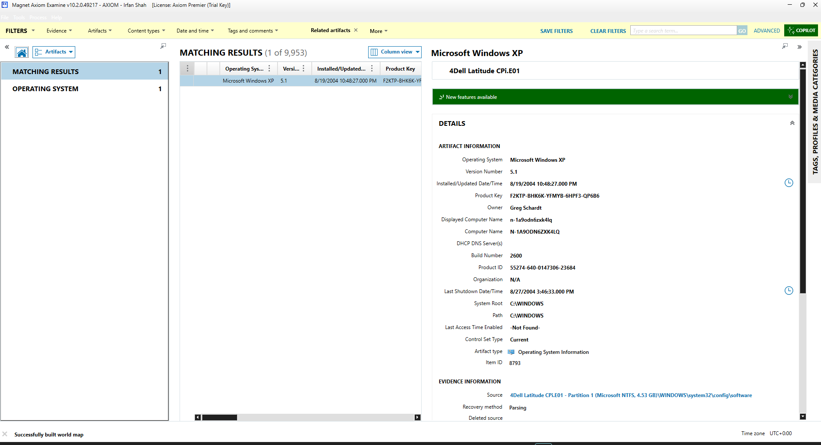Select Related artifacts filter tab
Screen dimensions: 821x445
331,30
